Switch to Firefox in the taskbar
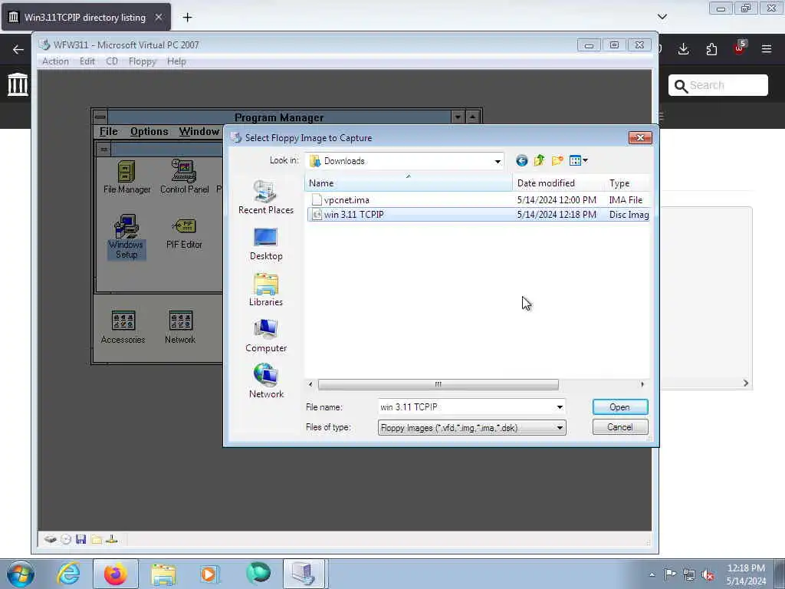Screen dimensions: 785x589 click(116, 574)
